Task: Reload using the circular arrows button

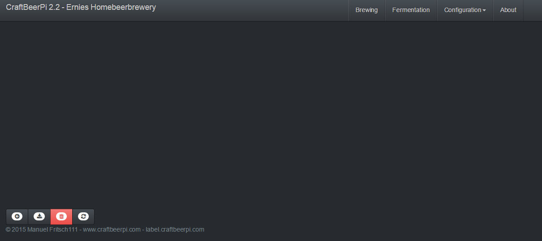Action: pyautogui.click(x=83, y=217)
